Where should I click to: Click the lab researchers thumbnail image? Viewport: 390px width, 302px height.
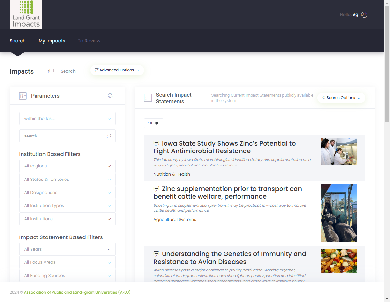339,152
